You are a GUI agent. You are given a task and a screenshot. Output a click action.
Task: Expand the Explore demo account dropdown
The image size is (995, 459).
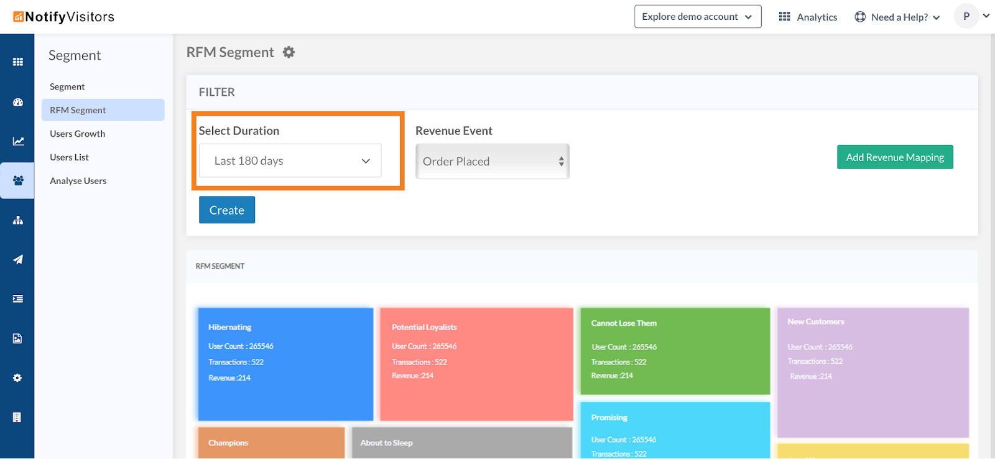(697, 17)
